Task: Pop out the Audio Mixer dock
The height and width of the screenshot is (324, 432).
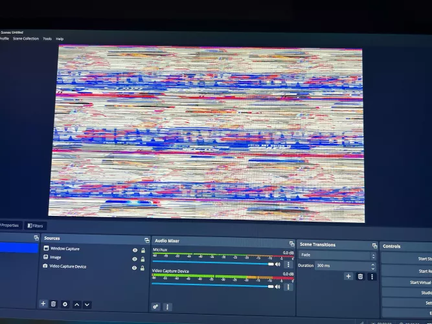Action: (x=291, y=244)
